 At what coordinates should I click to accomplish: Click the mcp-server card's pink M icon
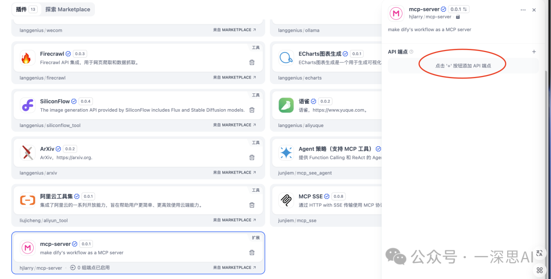coord(28,248)
